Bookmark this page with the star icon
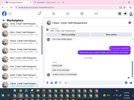The height and width of the screenshot is (100, 134). 124,7
